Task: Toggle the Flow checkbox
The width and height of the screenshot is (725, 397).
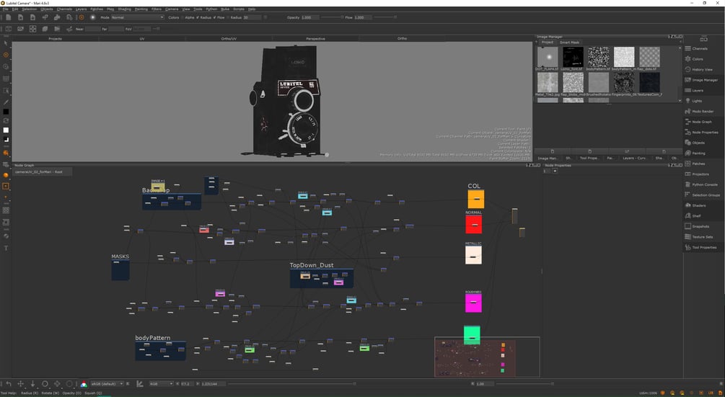Action: (x=215, y=17)
